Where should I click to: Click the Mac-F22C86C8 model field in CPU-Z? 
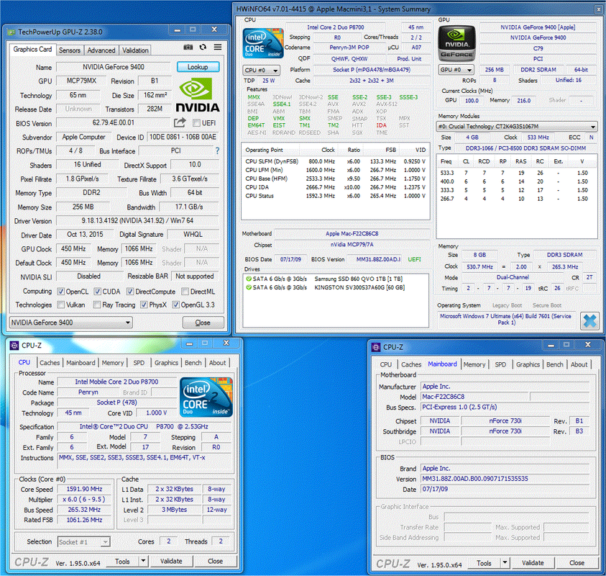[474, 397]
